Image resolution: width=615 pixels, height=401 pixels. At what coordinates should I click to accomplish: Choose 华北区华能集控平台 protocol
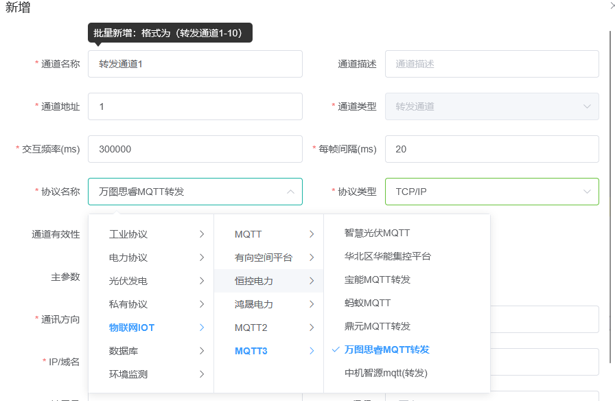click(x=388, y=256)
